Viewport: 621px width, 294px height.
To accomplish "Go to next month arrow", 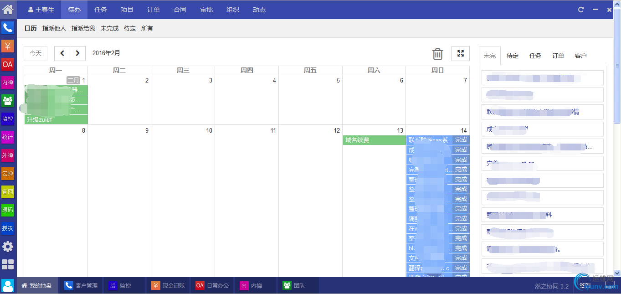I will click(78, 53).
